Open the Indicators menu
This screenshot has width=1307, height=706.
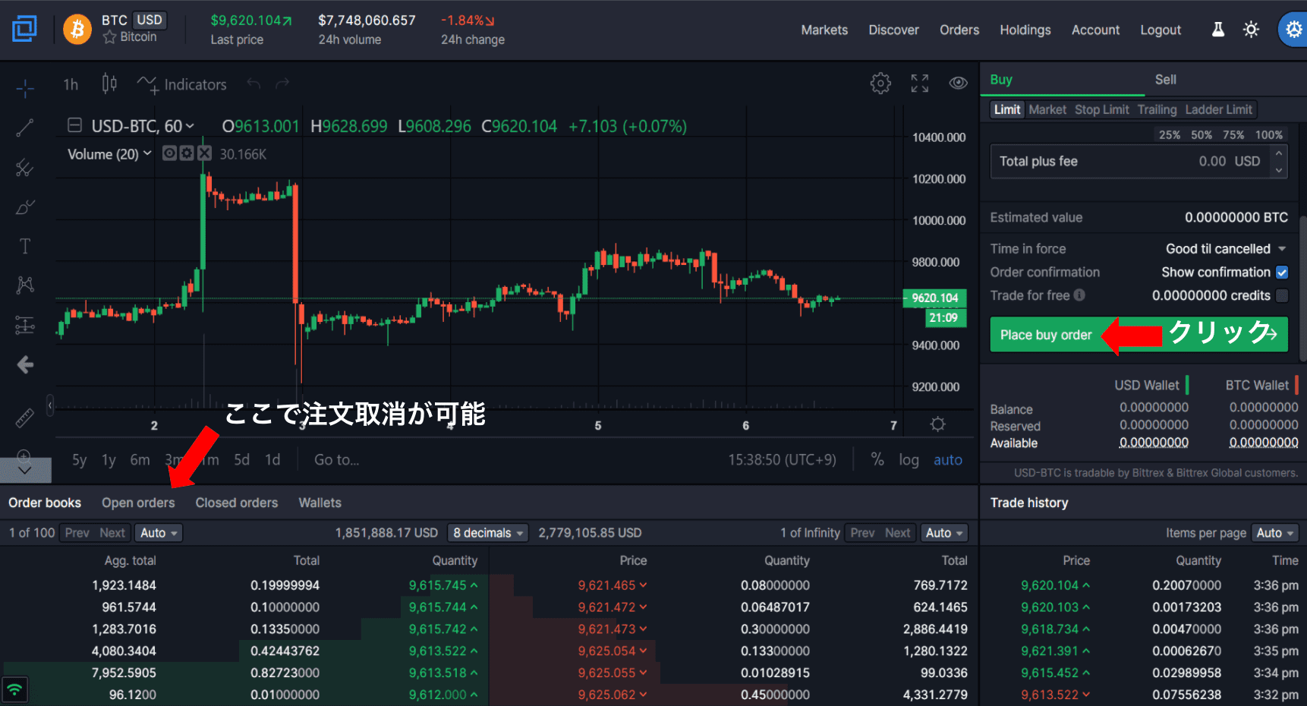182,84
